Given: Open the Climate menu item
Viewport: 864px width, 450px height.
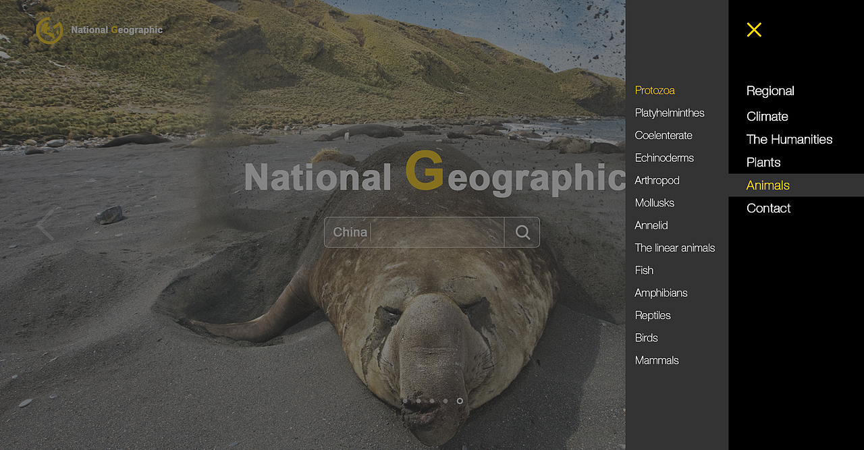Looking at the screenshot, I should tap(767, 116).
